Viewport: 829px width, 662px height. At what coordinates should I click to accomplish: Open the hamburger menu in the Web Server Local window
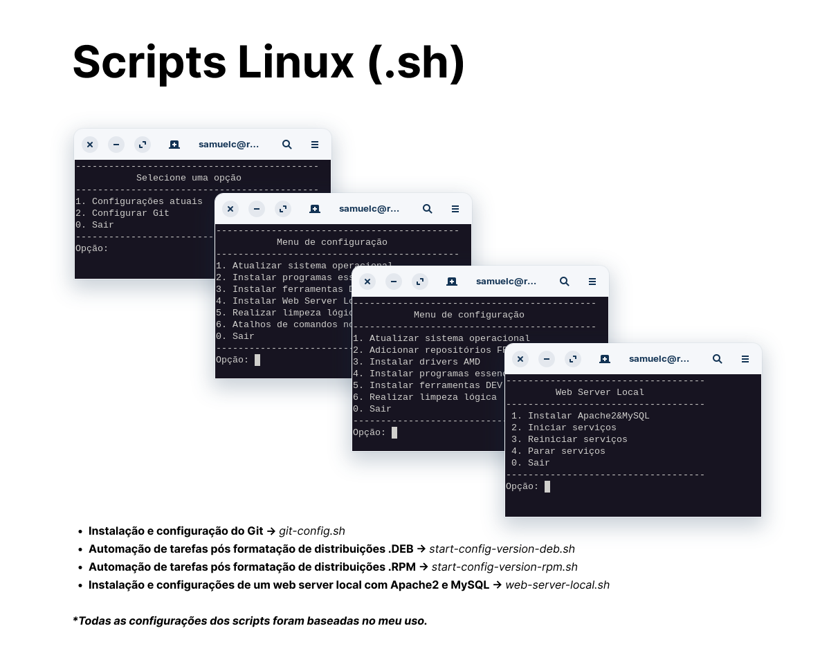(745, 359)
